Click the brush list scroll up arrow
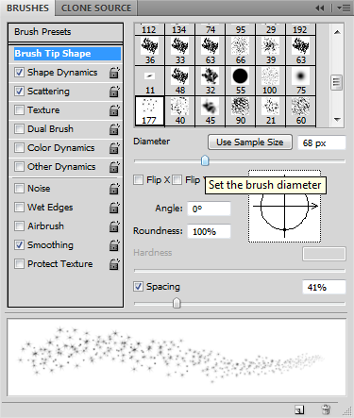The height and width of the screenshot is (418, 354). coord(337,32)
